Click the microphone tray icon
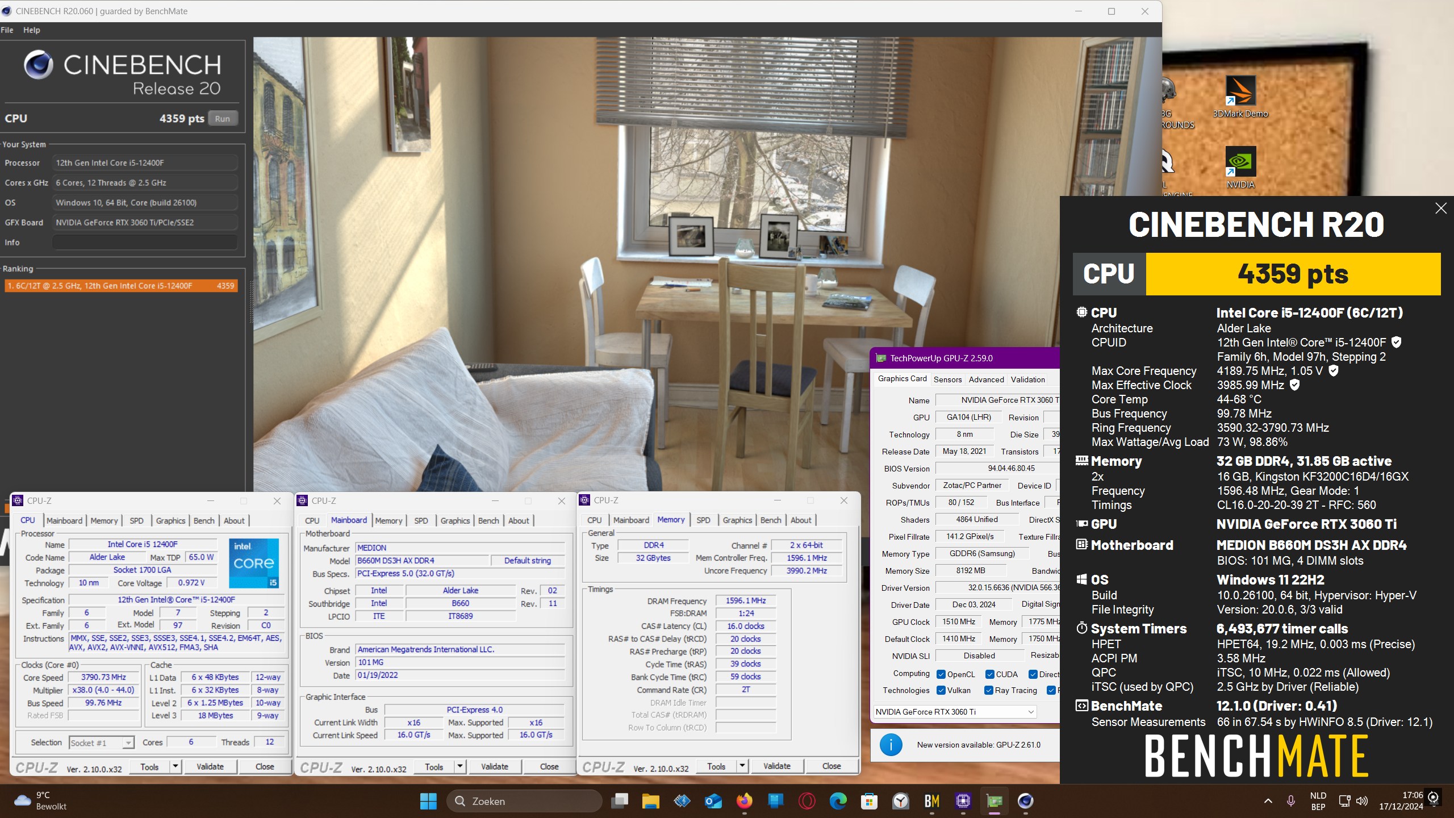The height and width of the screenshot is (818, 1454). pos(1291,801)
